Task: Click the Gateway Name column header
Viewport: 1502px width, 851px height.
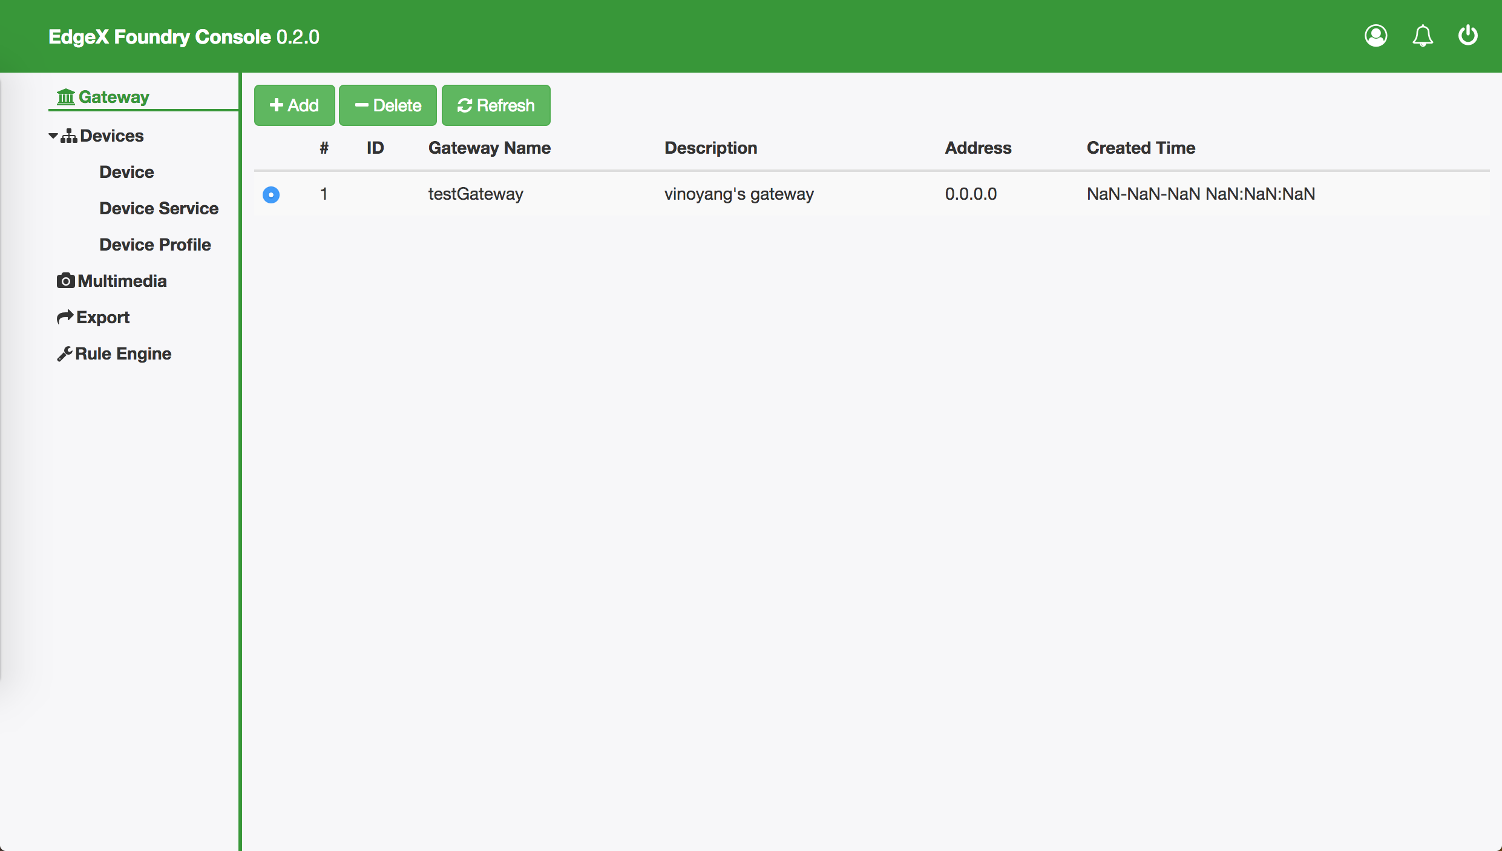Action: click(489, 148)
